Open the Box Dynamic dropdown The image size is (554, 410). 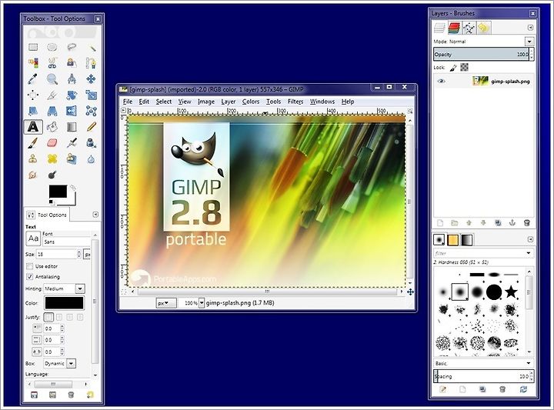pos(71,363)
